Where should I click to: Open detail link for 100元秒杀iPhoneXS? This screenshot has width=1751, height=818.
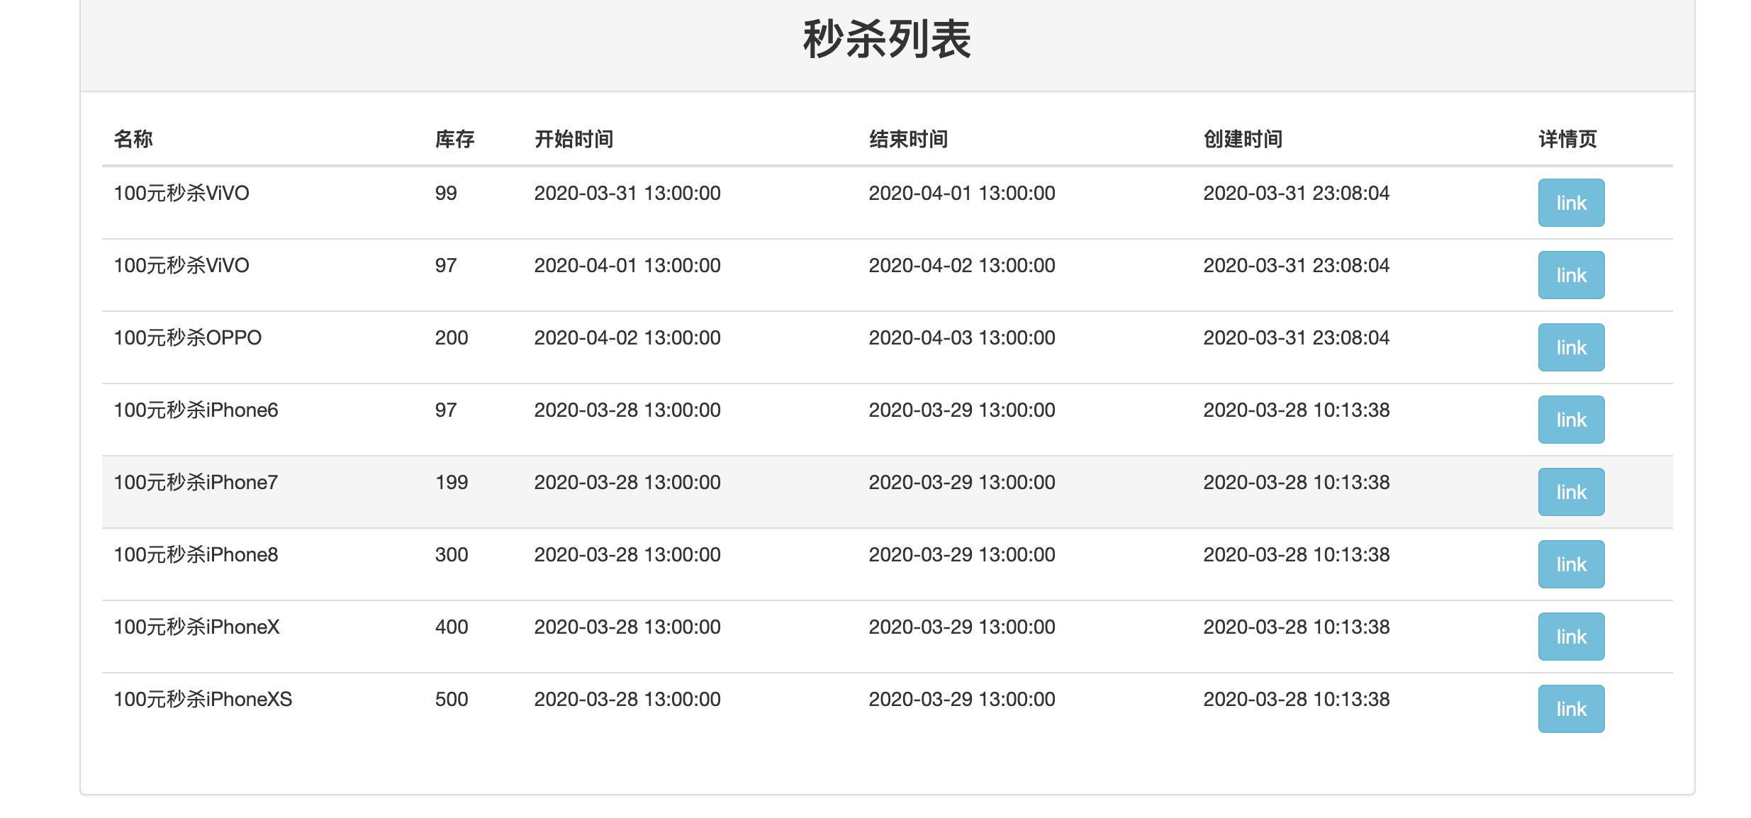click(x=1570, y=709)
